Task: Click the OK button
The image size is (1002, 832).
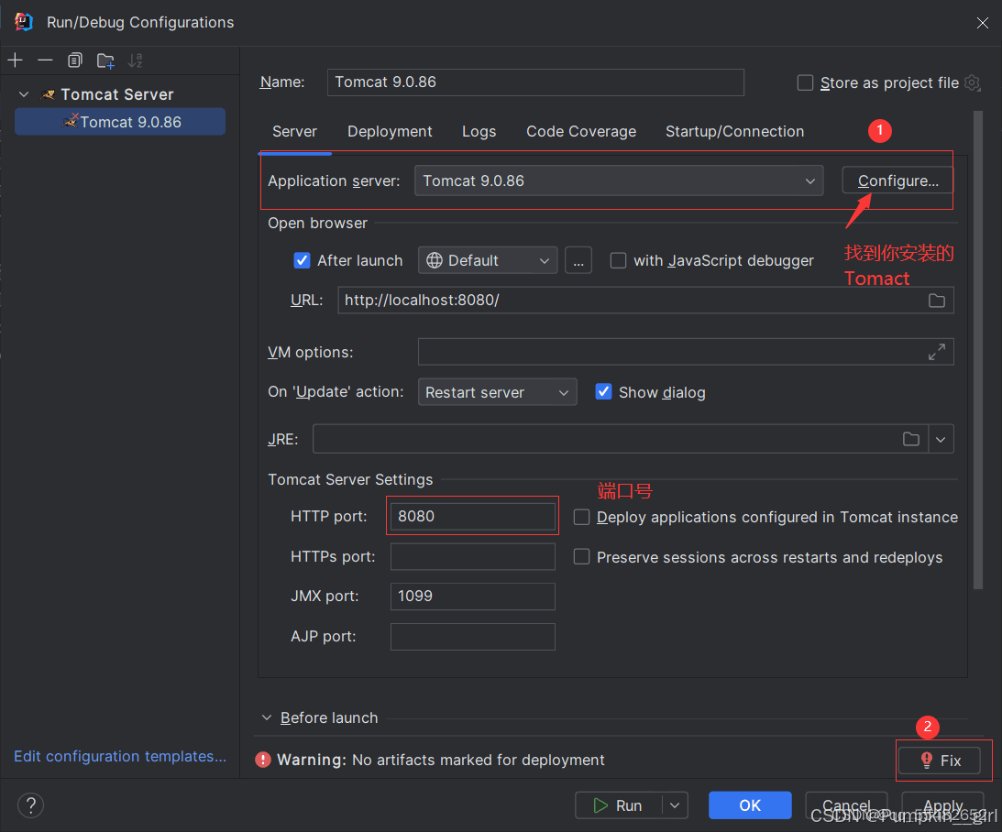Action: [750, 805]
